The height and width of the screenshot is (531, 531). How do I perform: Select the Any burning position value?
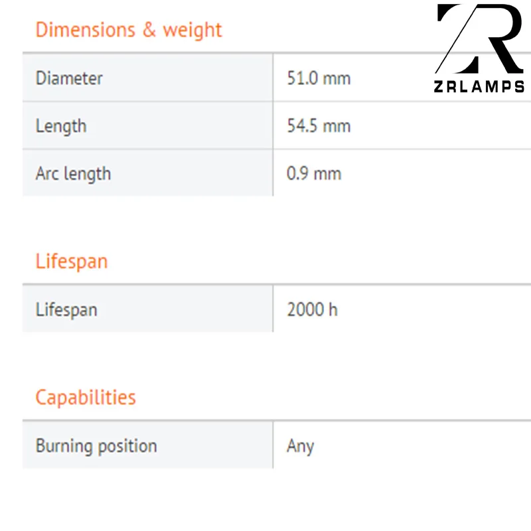[x=300, y=446]
